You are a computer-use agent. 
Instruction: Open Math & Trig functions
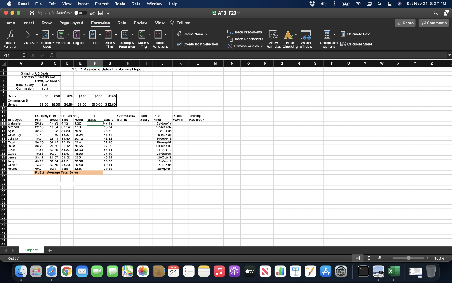pyautogui.click(x=143, y=39)
